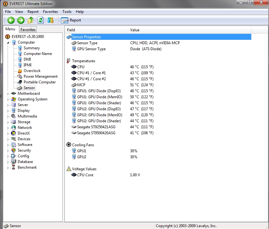Expand the Server tree node

click(8, 105)
